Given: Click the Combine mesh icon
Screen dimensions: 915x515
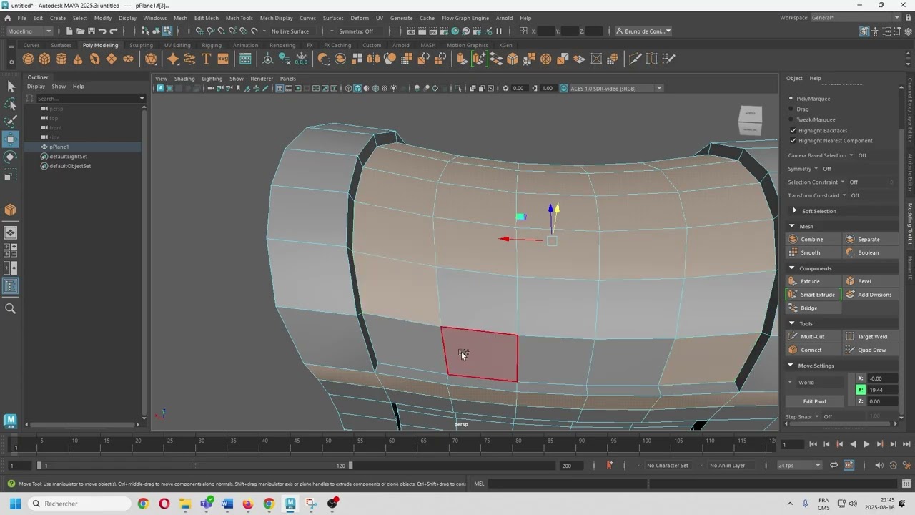Looking at the screenshot, I should point(793,240).
